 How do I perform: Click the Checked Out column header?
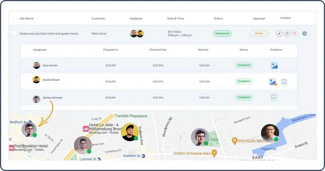[x=158, y=50]
